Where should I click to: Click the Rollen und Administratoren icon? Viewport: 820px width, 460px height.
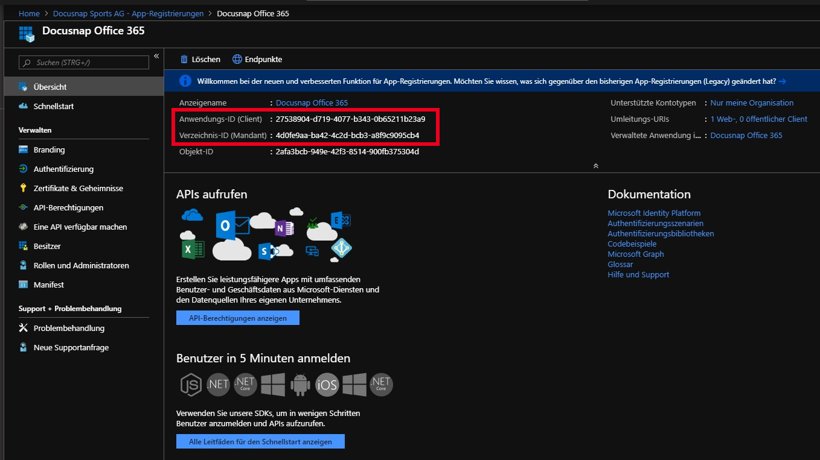point(24,265)
